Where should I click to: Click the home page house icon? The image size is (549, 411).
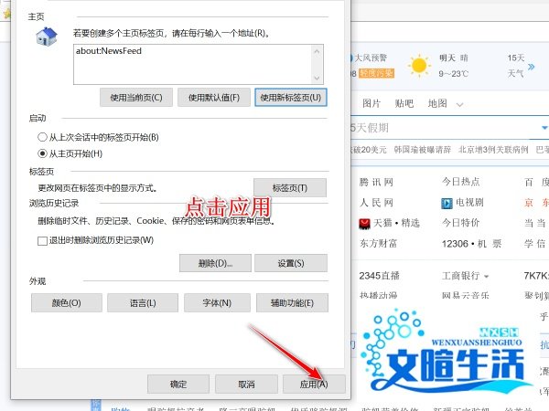(47, 36)
